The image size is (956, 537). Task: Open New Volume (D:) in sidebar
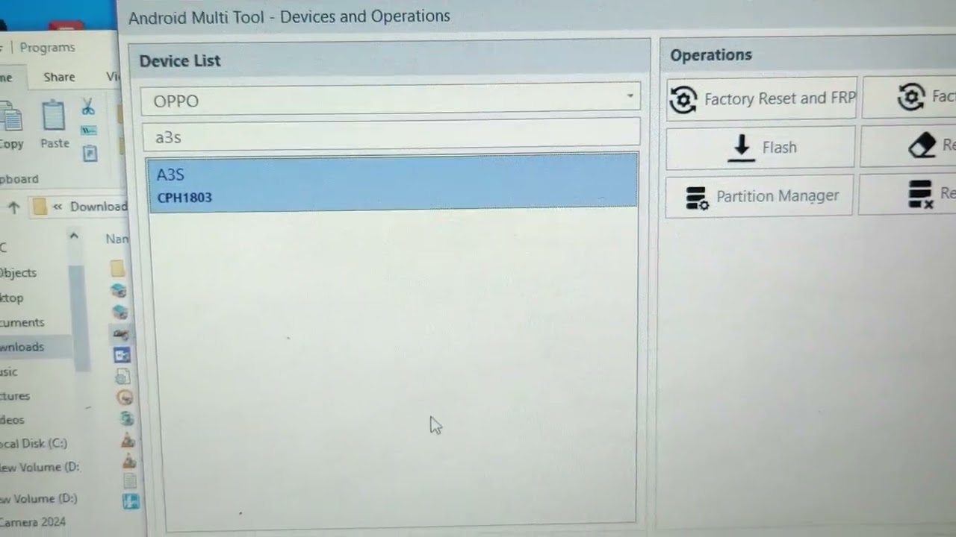point(39,468)
